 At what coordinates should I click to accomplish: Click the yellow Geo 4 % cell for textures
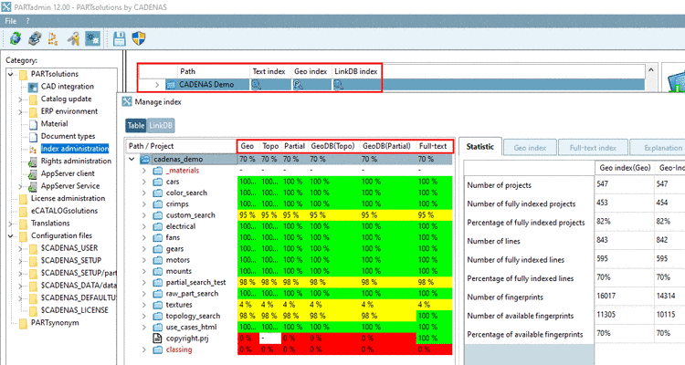[x=248, y=305]
